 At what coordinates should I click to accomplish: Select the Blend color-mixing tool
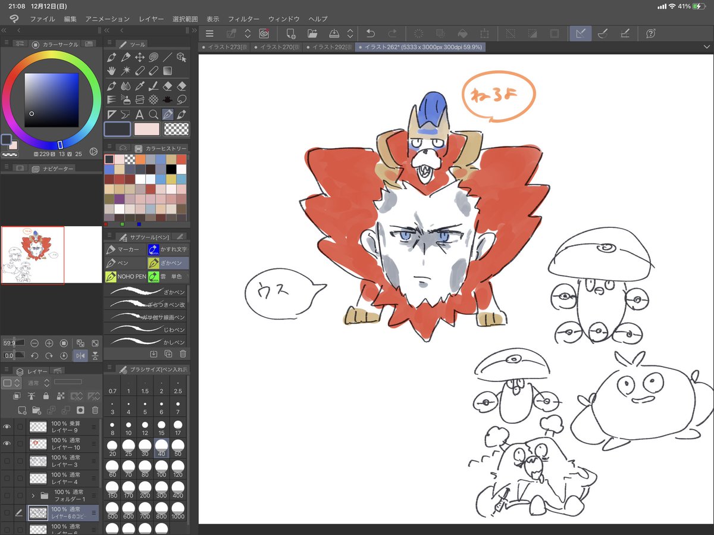(126, 86)
